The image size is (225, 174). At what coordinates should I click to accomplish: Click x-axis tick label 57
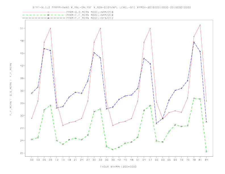click(x=150, y=160)
